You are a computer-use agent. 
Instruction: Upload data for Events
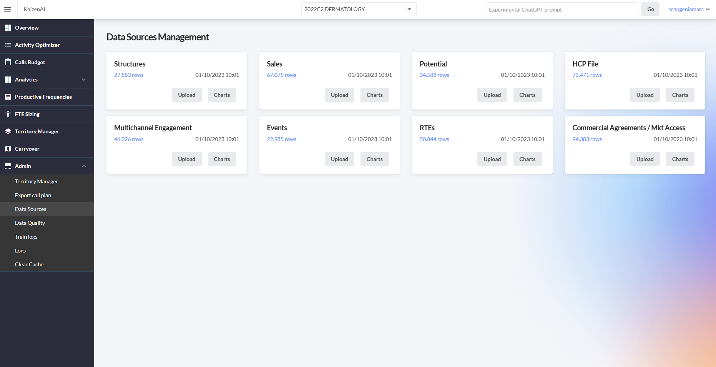coord(339,159)
